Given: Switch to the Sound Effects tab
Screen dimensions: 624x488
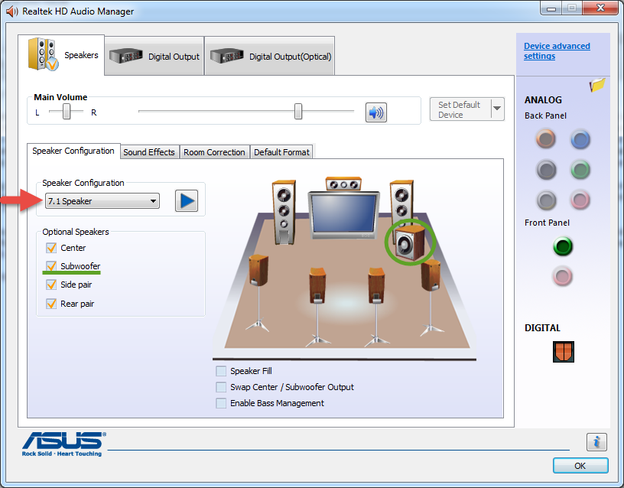Looking at the screenshot, I should click(x=149, y=152).
